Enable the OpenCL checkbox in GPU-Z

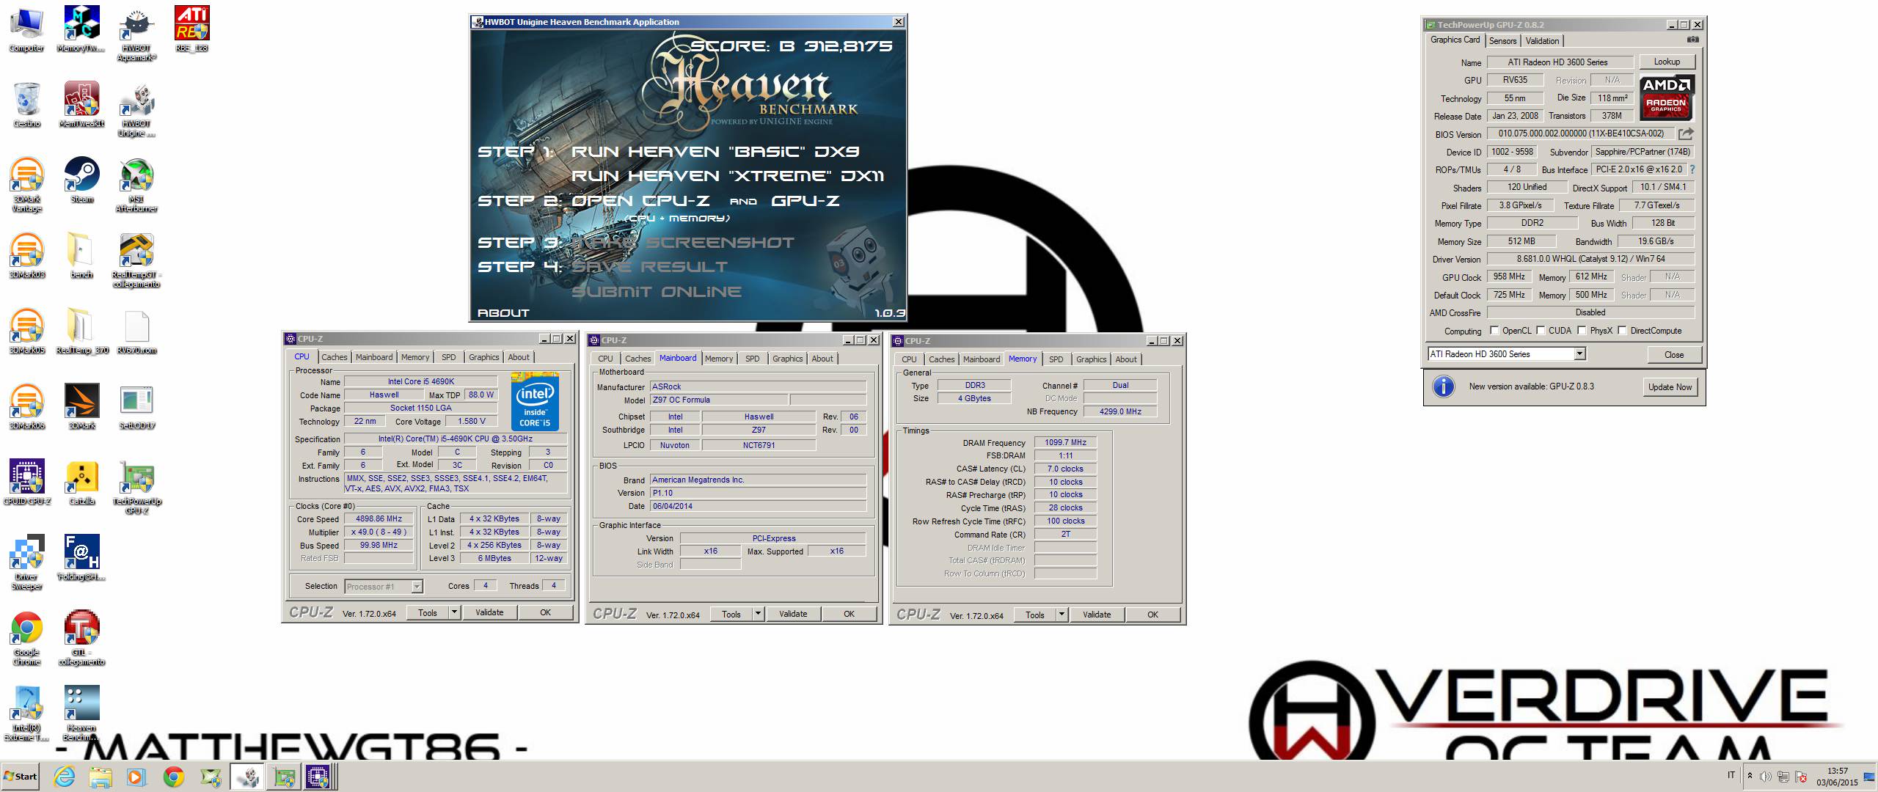(x=1494, y=331)
